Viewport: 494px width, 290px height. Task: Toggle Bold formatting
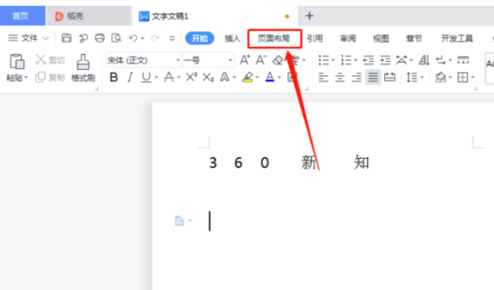click(x=114, y=77)
